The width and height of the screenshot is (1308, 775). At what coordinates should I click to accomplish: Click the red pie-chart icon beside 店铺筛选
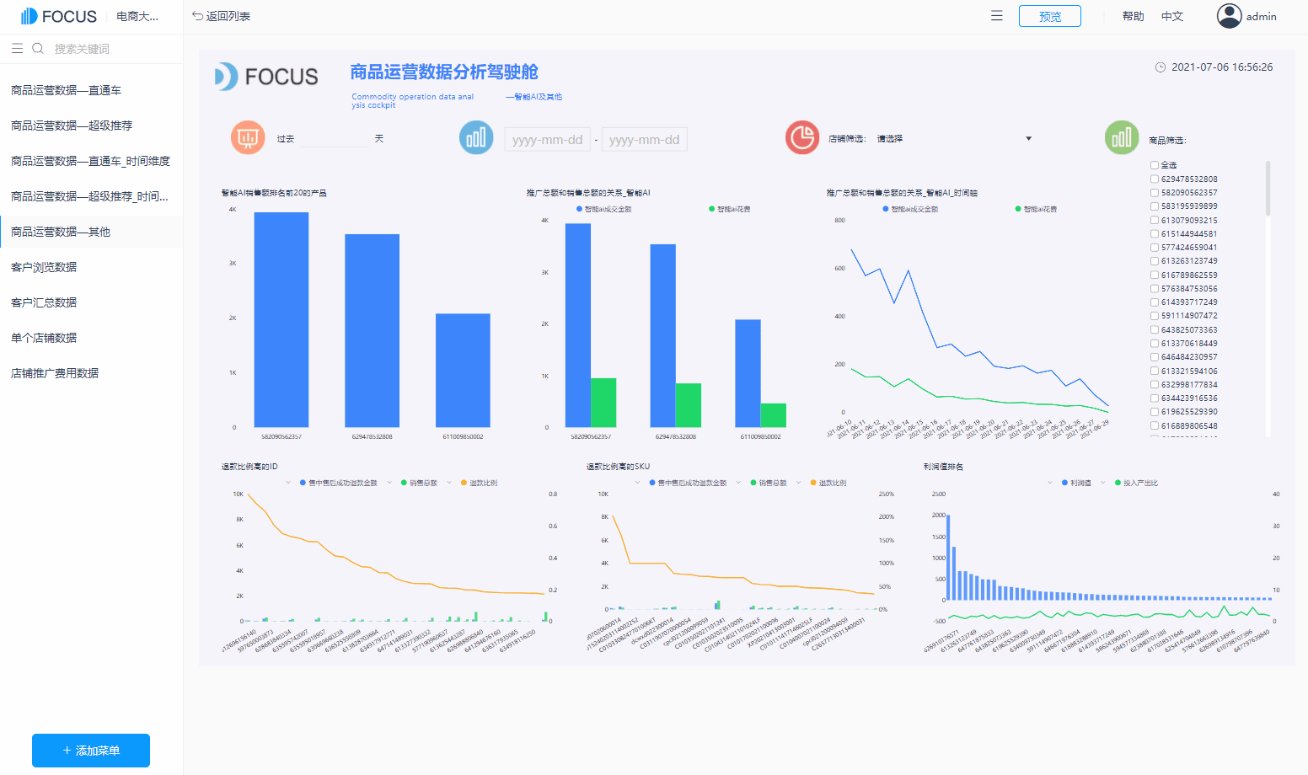click(801, 138)
